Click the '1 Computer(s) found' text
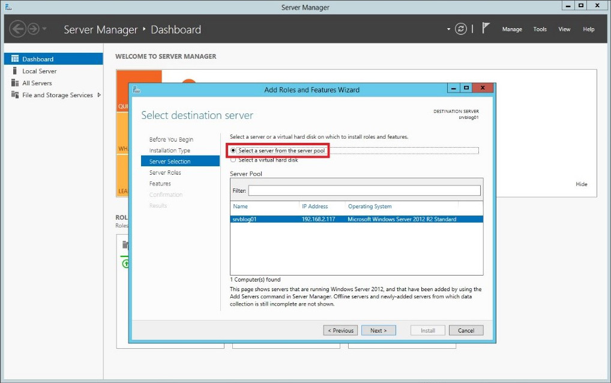 coord(255,280)
